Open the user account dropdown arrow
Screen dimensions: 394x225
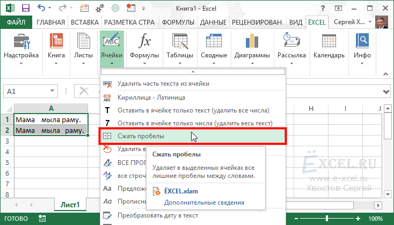[x=370, y=22]
